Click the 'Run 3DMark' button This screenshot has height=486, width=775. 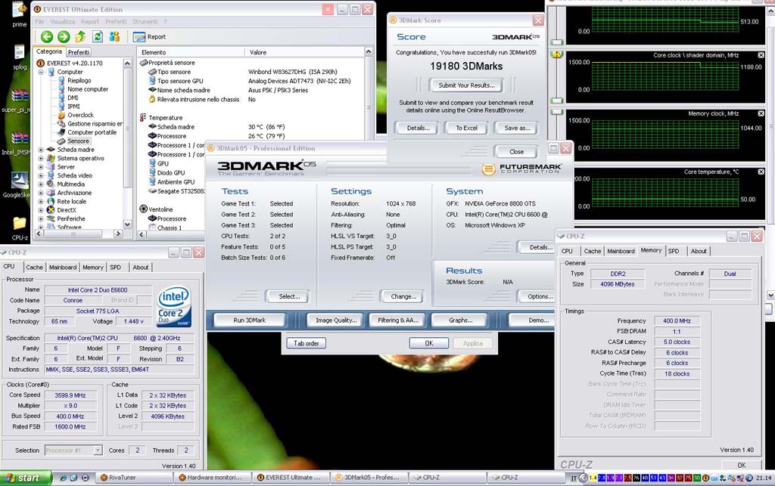tap(249, 320)
